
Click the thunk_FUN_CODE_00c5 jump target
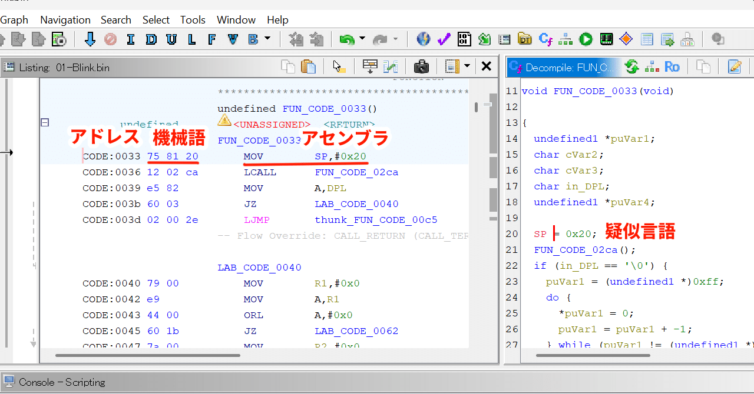(x=376, y=220)
